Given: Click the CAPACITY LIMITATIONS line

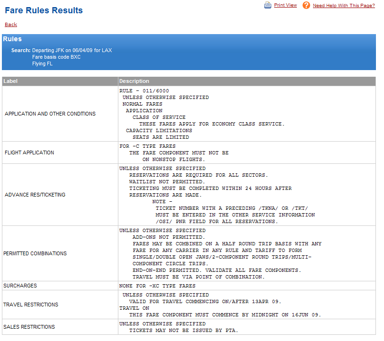Looking at the screenshot, I should click(159, 131).
